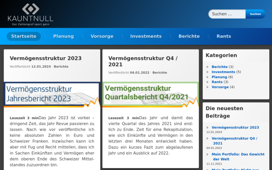This screenshot has height=170, width=272.
Task: Click the Die neuesten Beiträge widget heading
Action: 224,112
